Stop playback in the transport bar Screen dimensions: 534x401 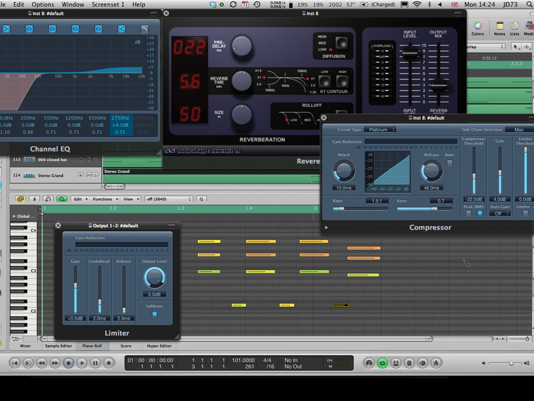[68, 363]
